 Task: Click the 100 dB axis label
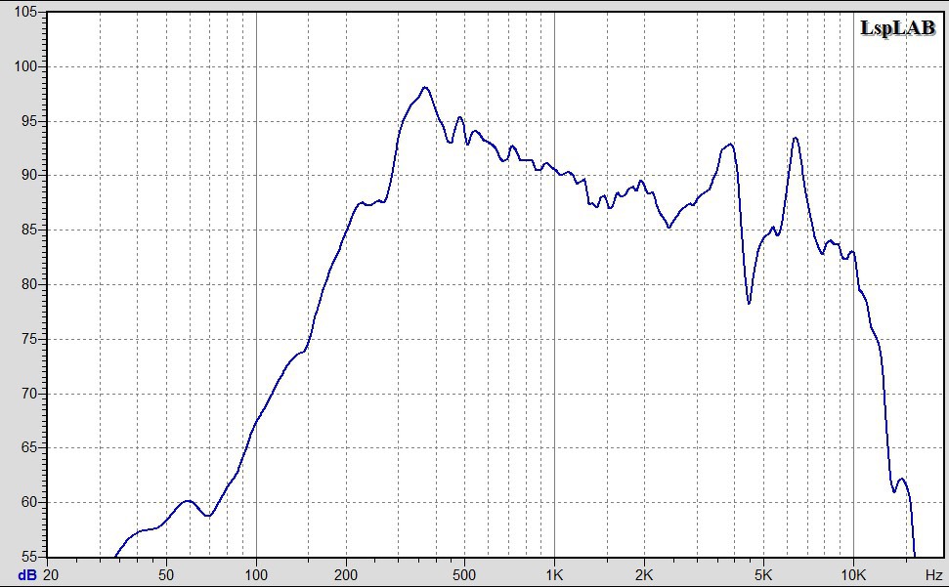coord(24,66)
